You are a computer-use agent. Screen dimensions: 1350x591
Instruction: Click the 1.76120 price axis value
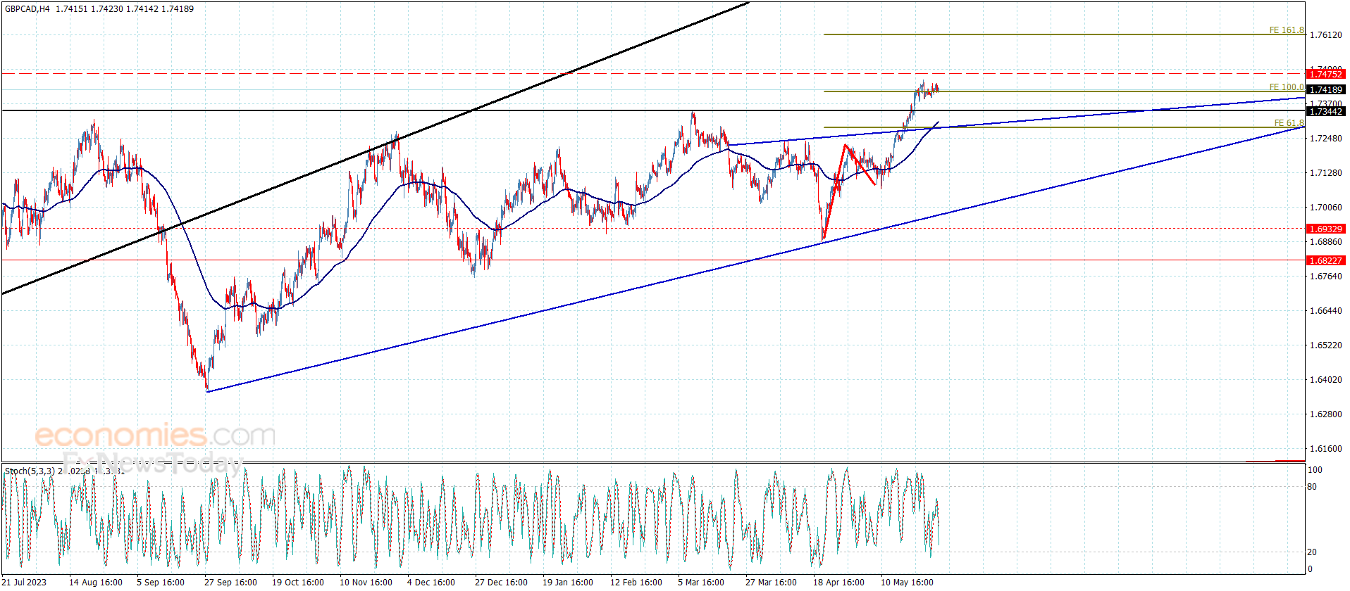coord(1325,35)
